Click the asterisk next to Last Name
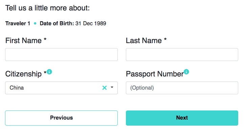 point(165,39)
